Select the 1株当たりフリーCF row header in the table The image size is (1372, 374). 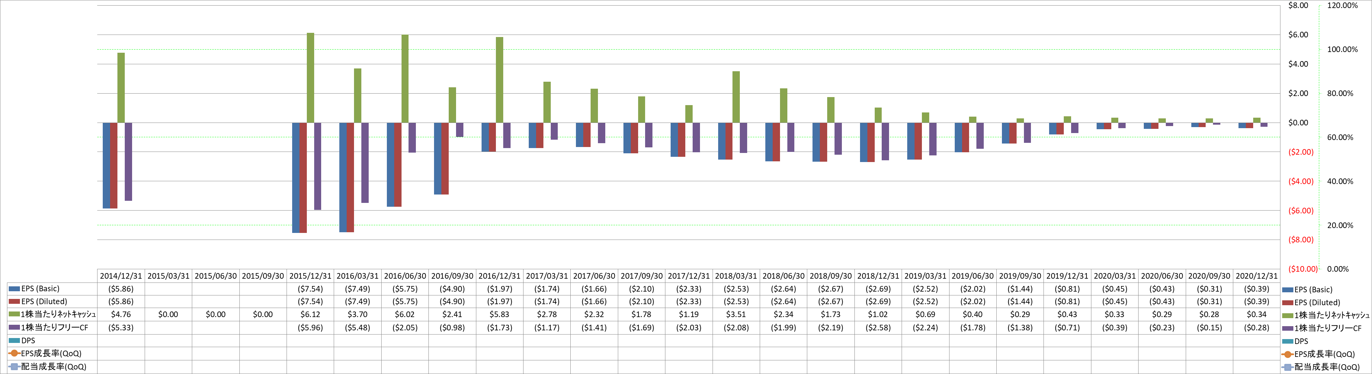[52, 328]
